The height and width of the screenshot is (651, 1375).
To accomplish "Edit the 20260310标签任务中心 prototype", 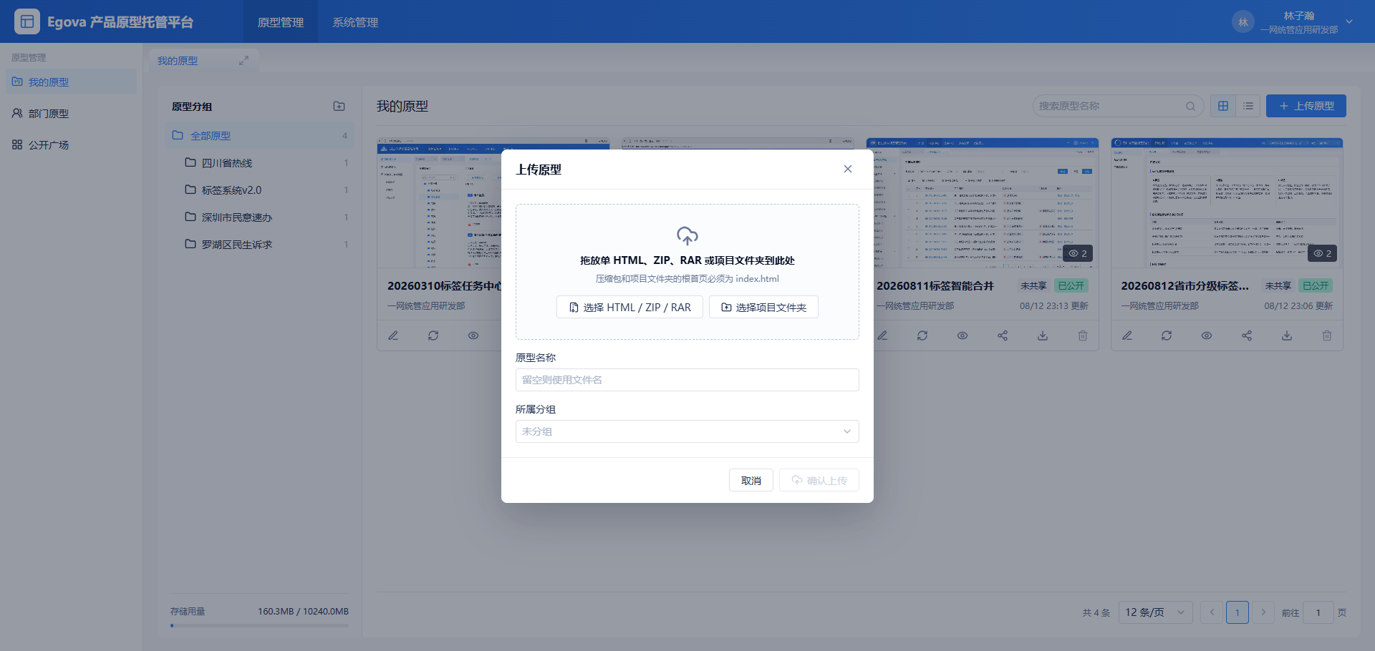I will point(393,336).
